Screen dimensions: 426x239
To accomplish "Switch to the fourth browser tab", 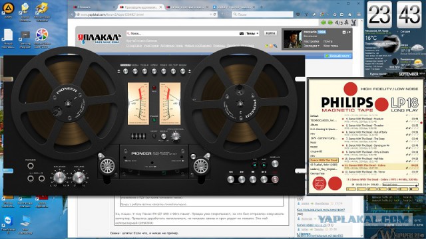I will 234,7.
